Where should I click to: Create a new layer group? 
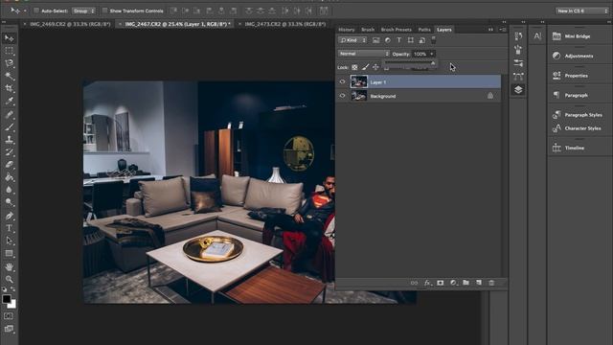point(466,283)
